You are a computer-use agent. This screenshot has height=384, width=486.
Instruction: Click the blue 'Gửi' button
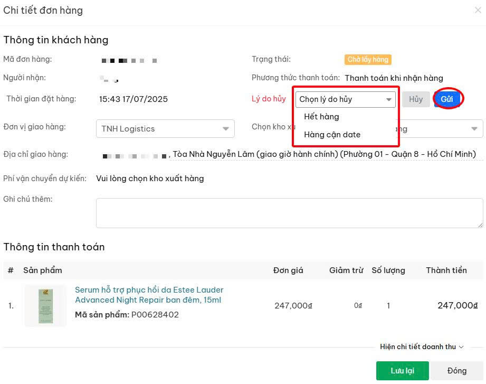pyautogui.click(x=446, y=99)
